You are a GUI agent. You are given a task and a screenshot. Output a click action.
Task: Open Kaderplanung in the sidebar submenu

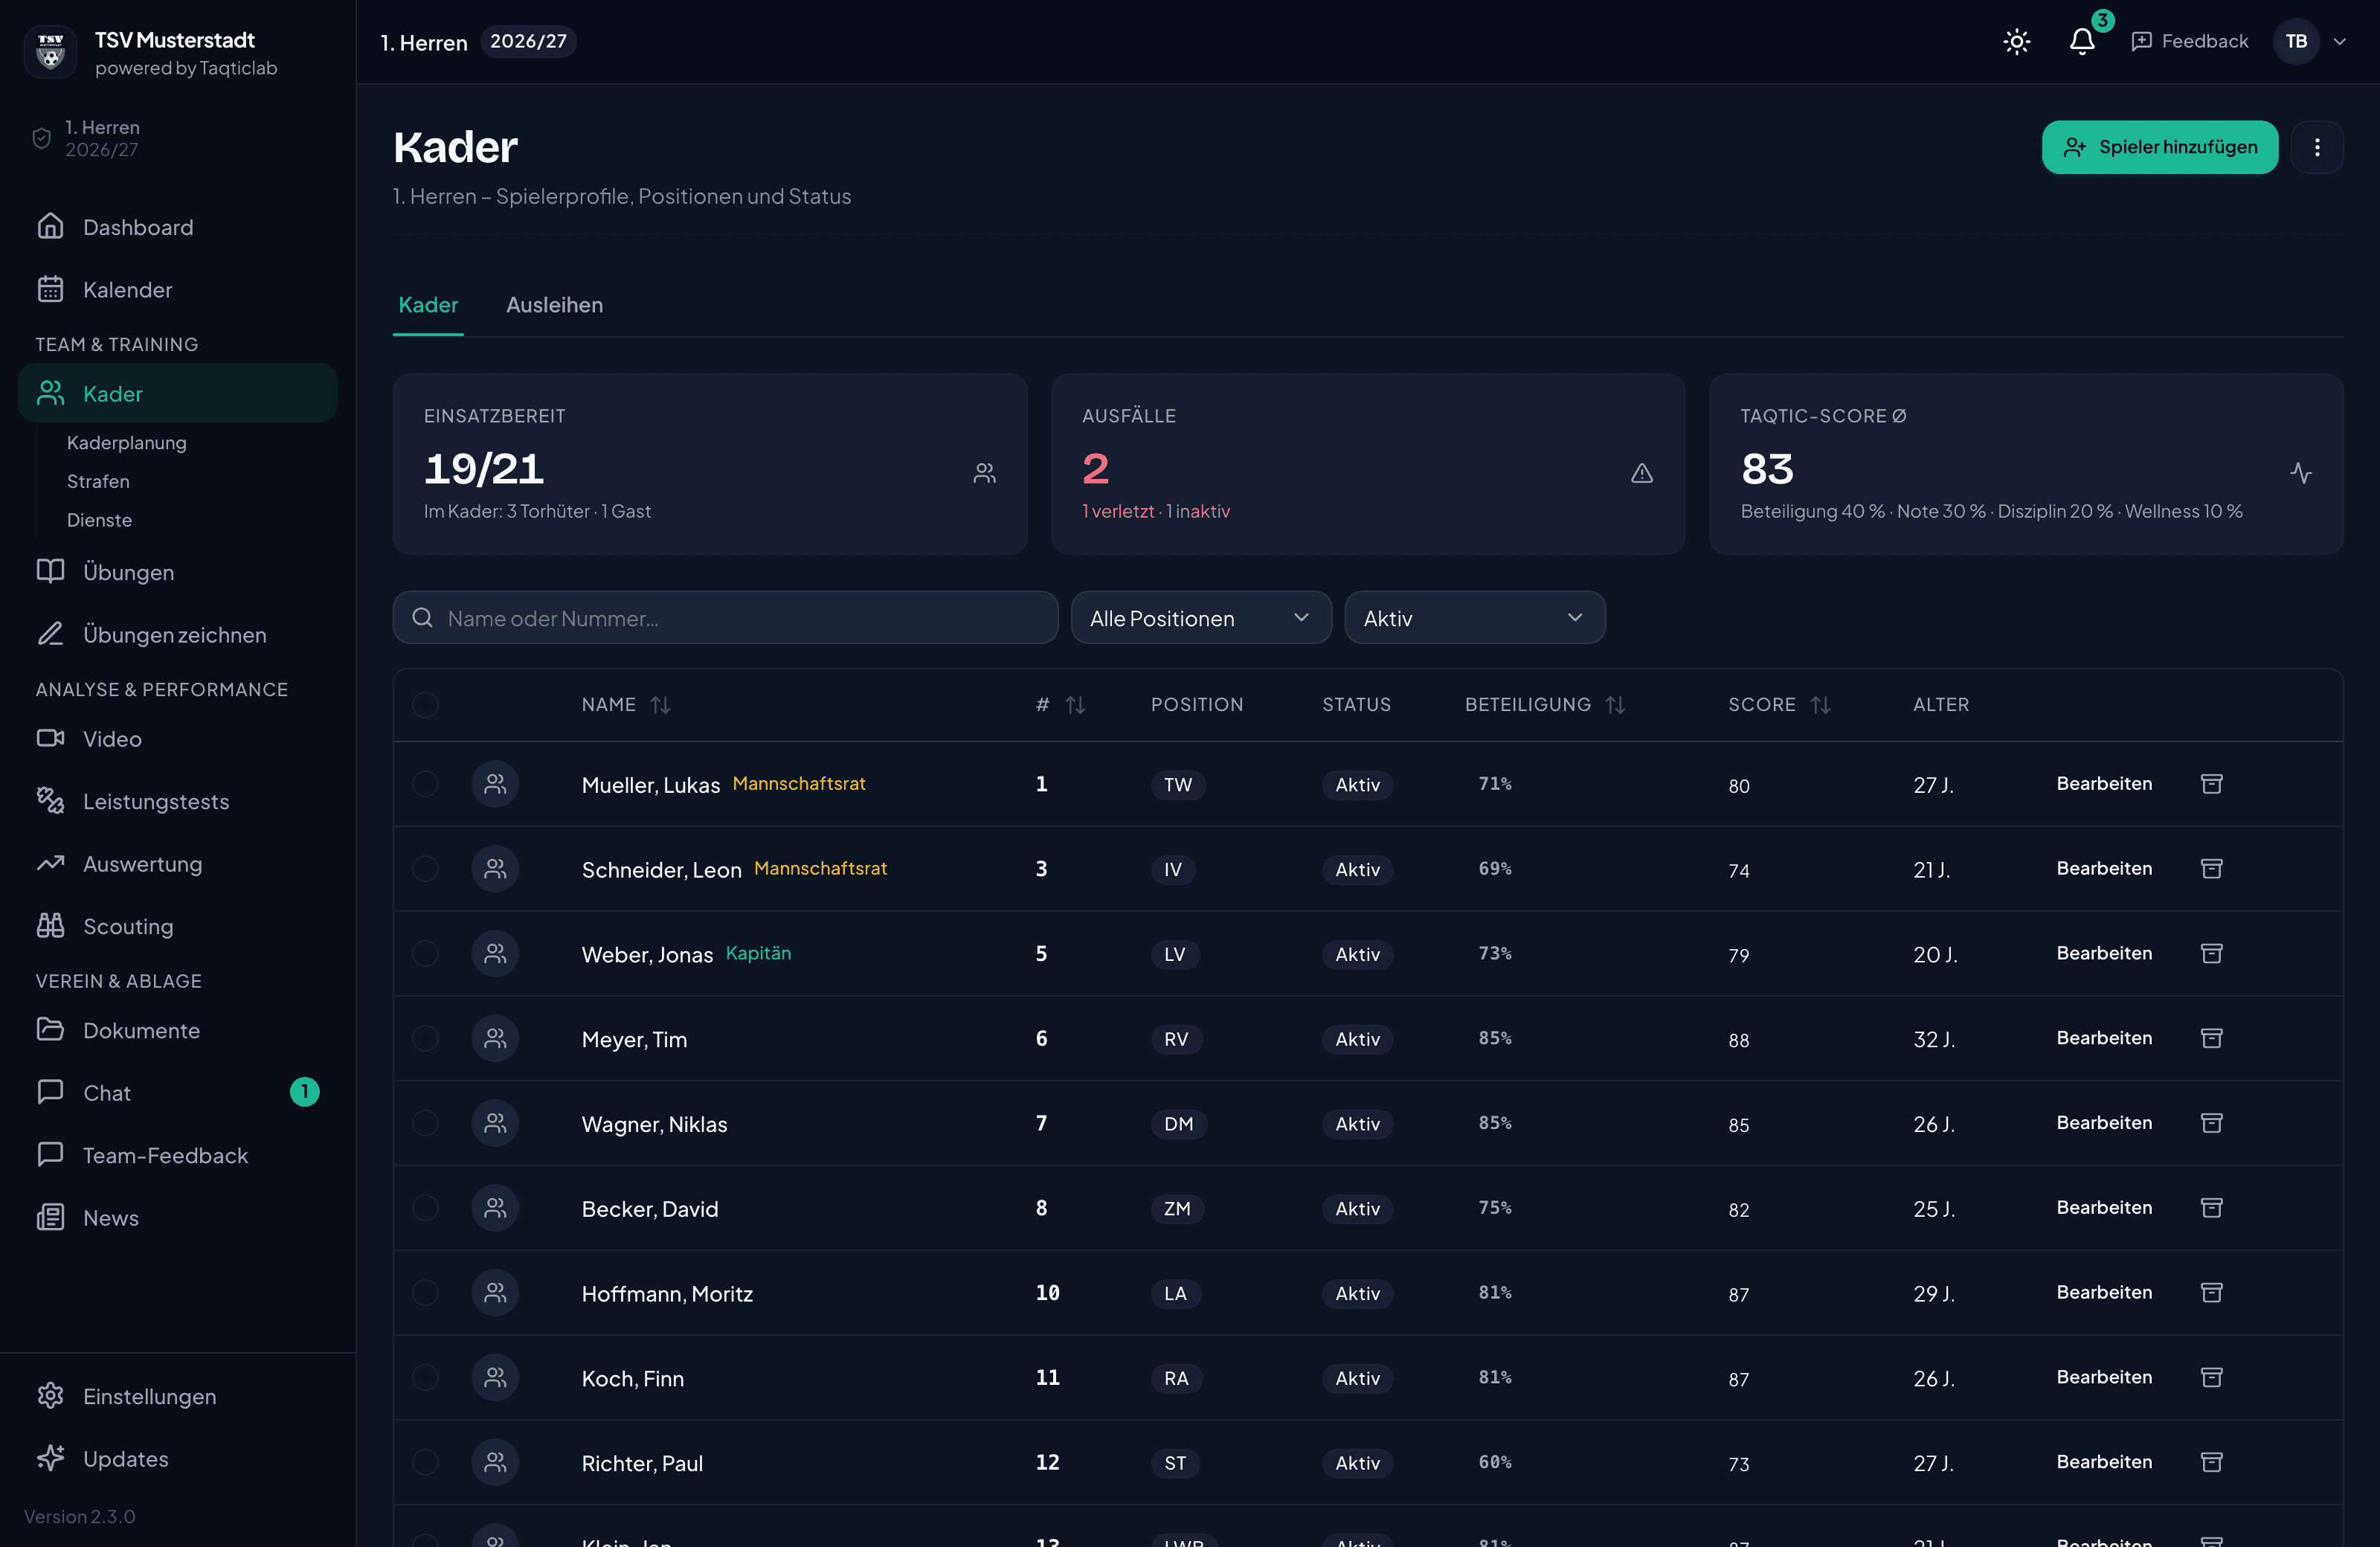[126, 442]
